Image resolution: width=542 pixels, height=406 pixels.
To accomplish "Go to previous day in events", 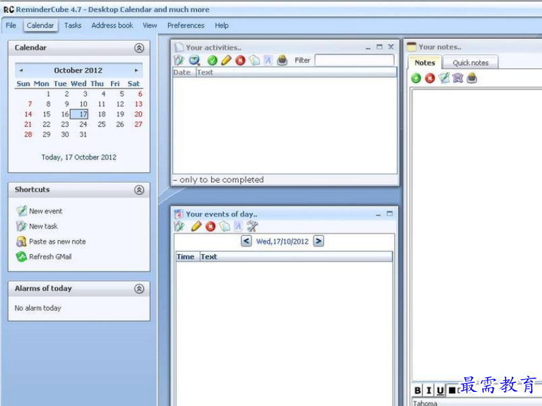I will (x=246, y=241).
